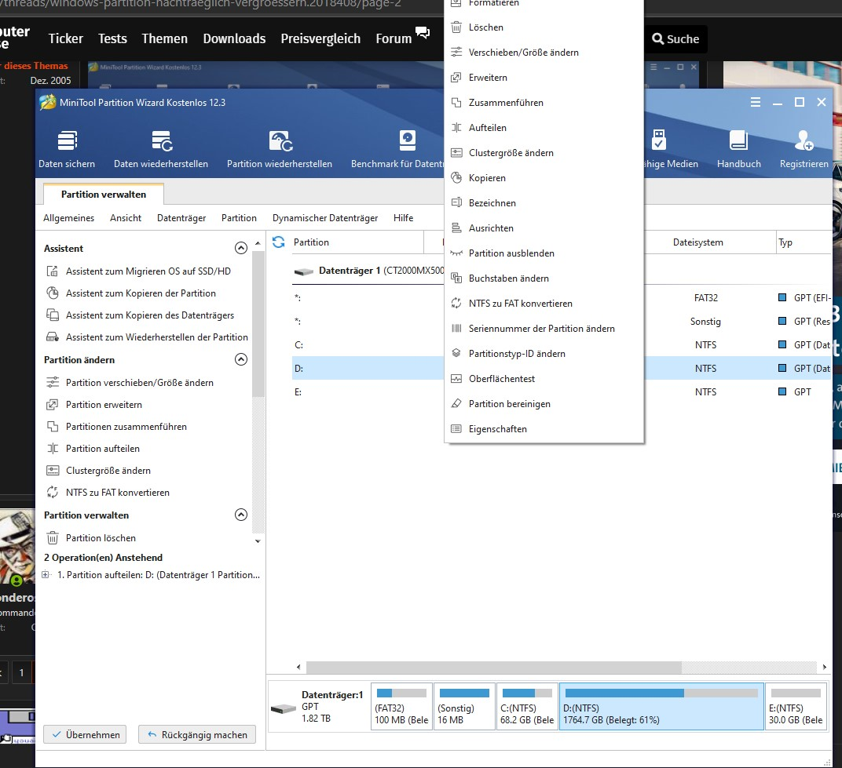Select Kopieren in context menu
This screenshot has width=842, height=768.
point(544,177)
